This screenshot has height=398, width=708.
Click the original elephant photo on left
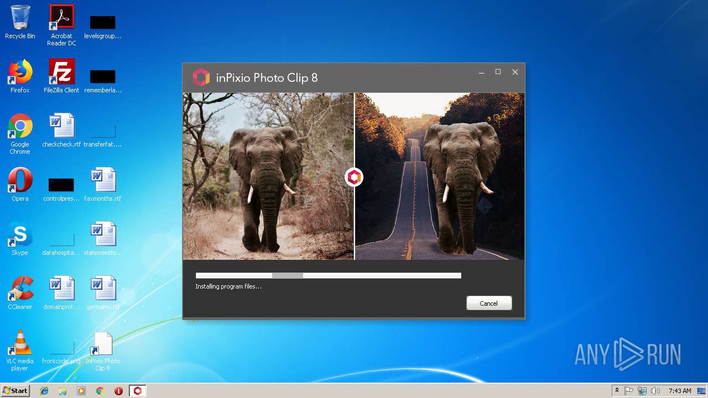point(268,176)
